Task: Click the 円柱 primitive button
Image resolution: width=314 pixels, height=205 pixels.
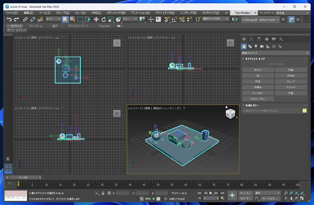Action: pos(258,82)
